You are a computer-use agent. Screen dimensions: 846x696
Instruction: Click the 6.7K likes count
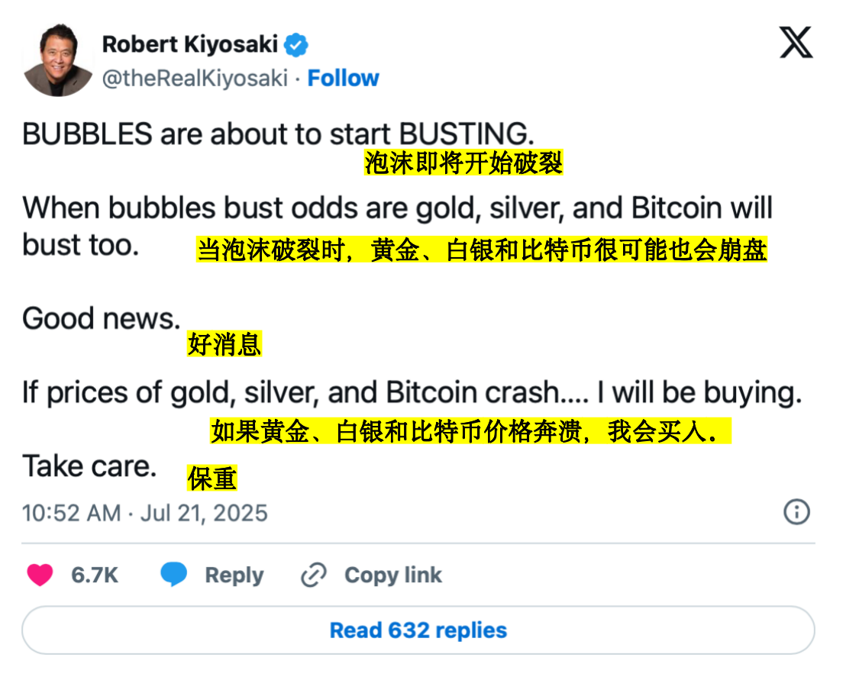95,575
